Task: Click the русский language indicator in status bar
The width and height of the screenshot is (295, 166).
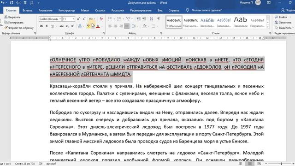Action: click(x=51, y=164)
